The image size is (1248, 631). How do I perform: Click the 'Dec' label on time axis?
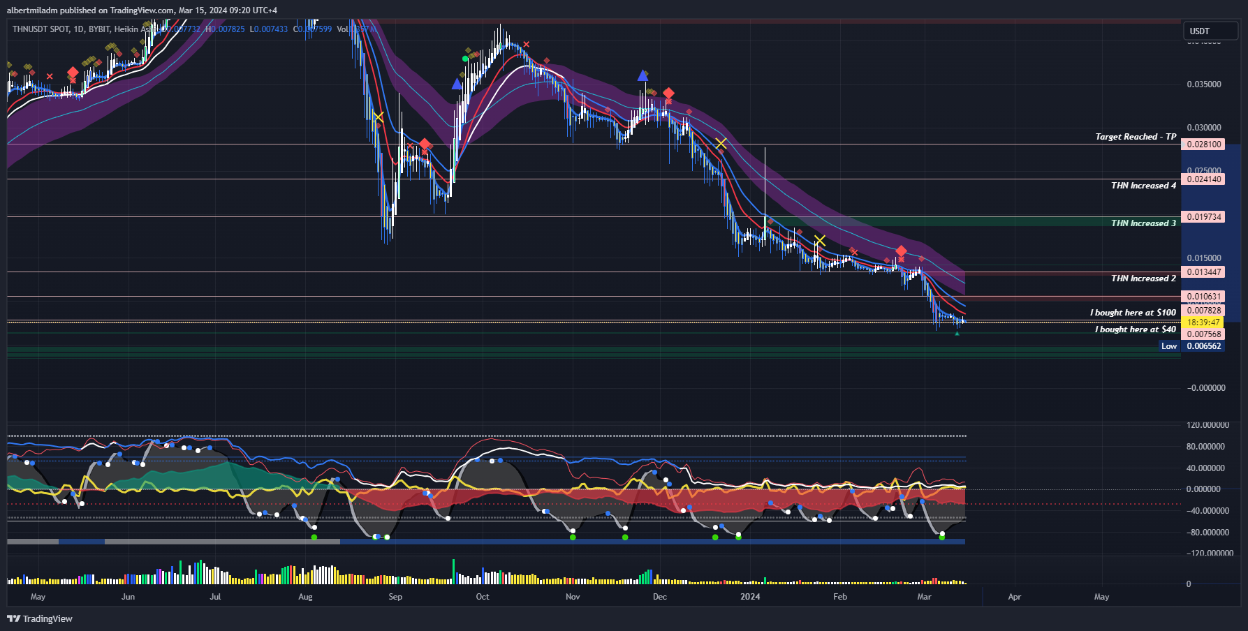(659, 597)
